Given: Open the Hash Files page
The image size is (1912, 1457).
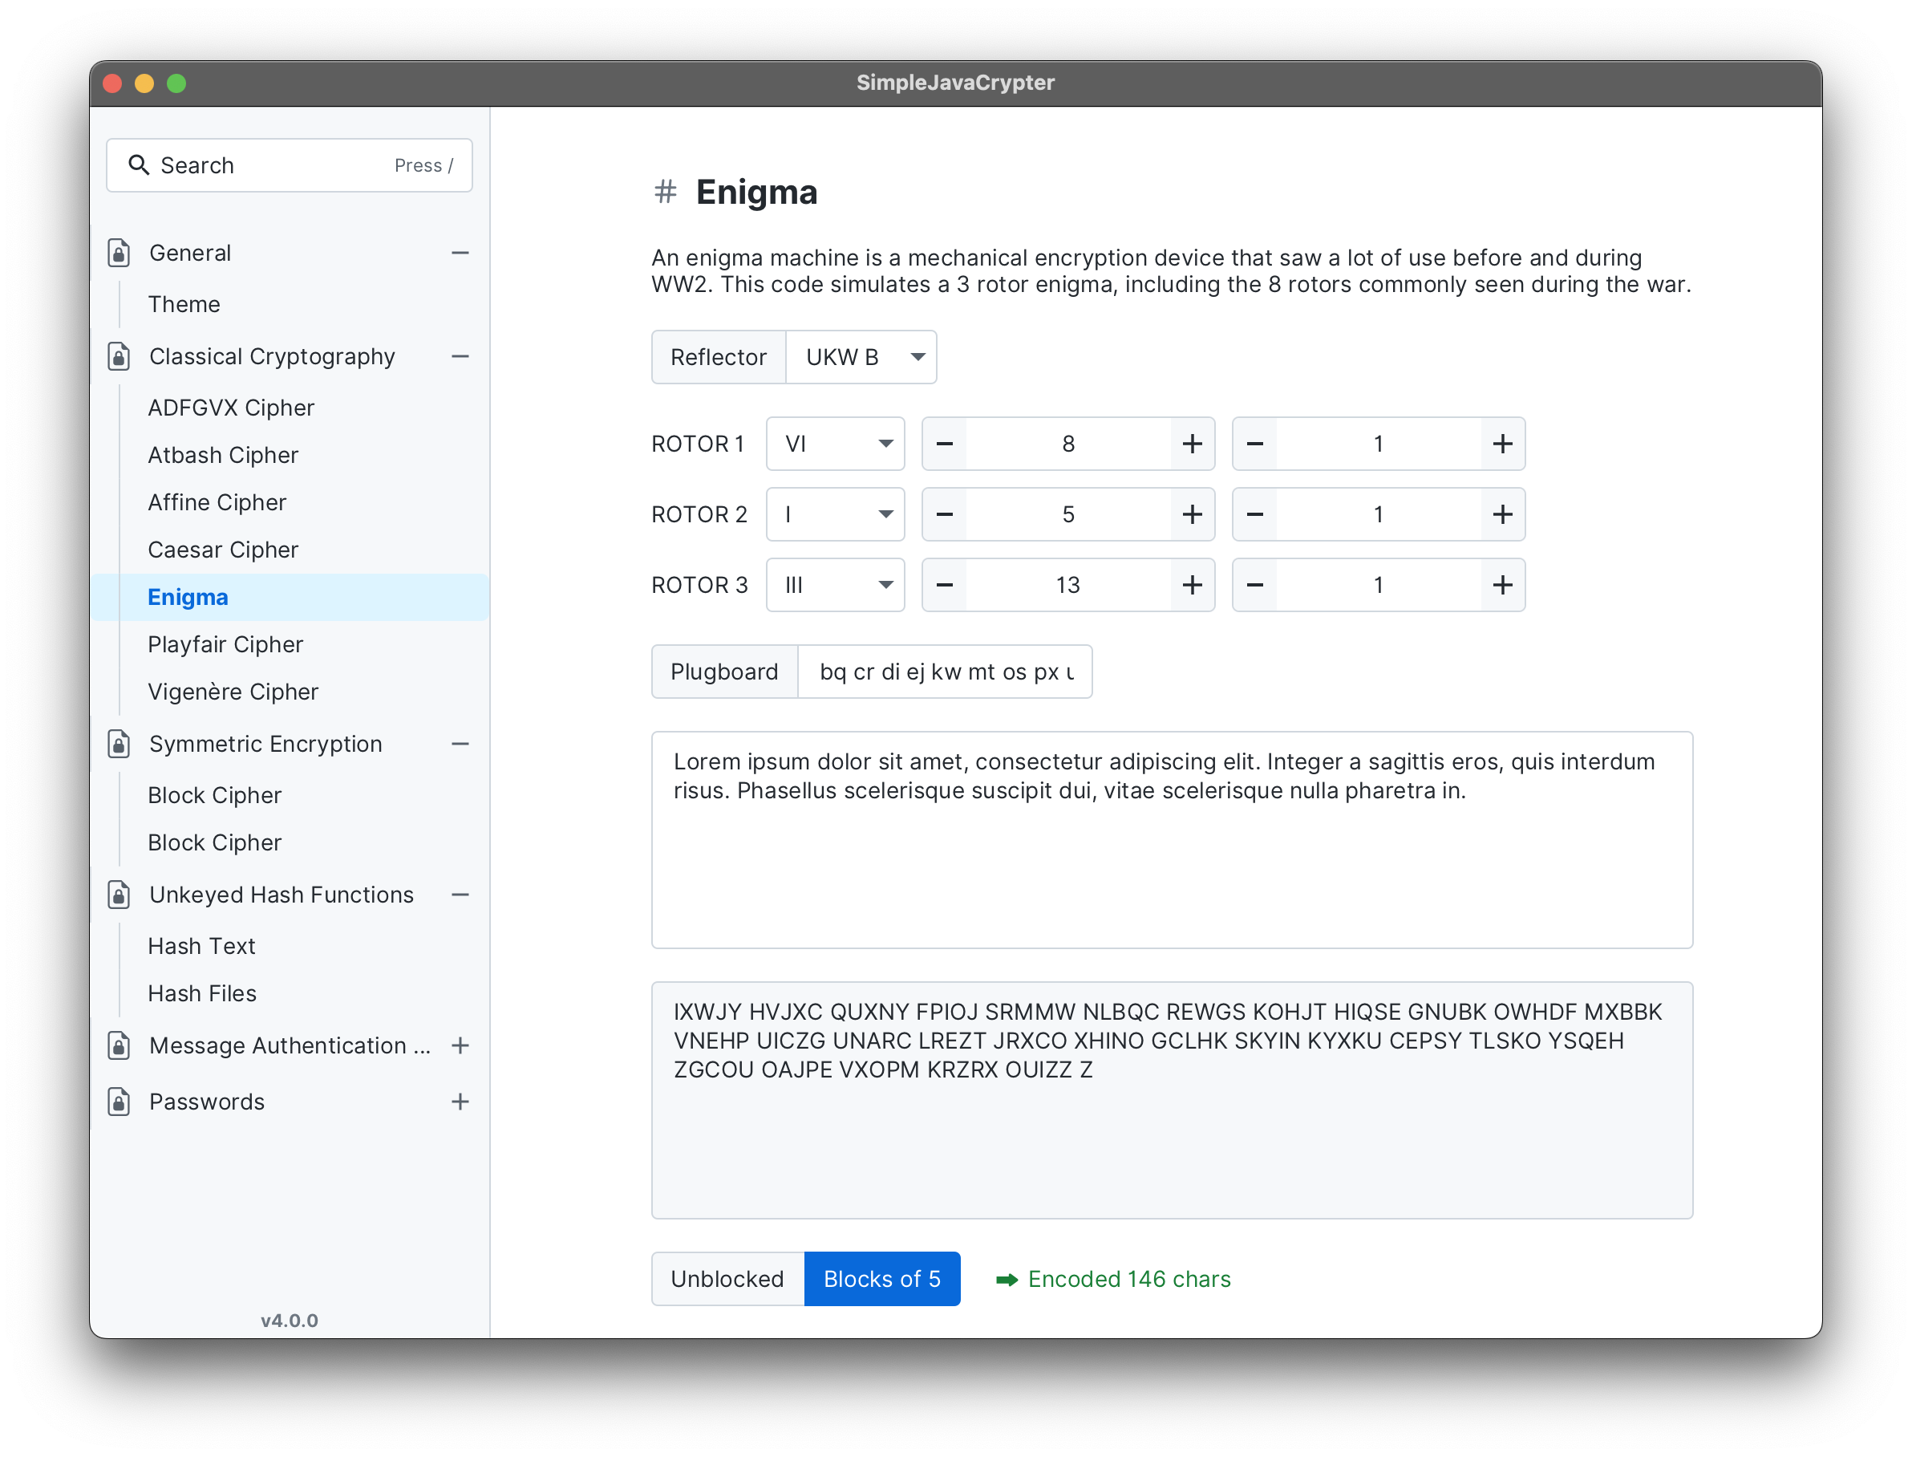Looking at the screenshot, I should [202, 993].
